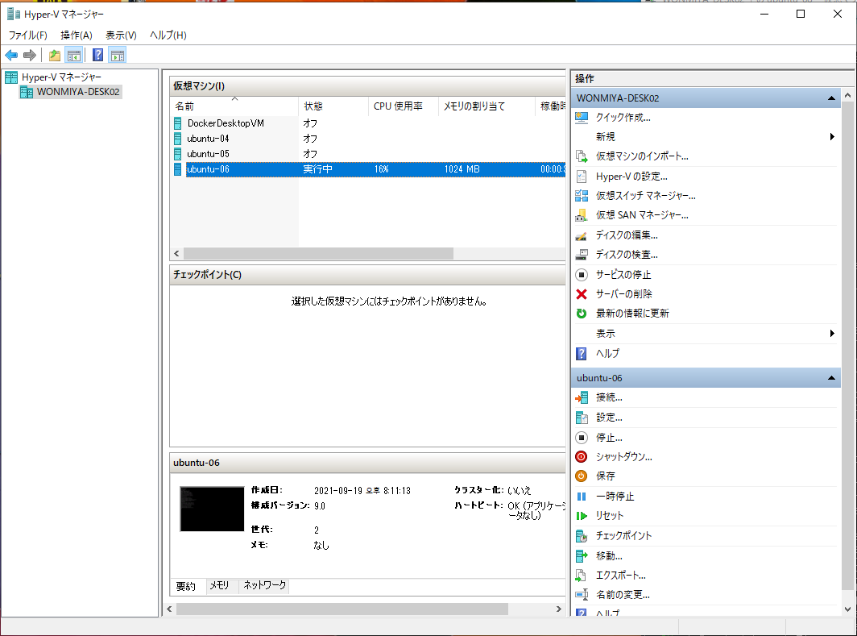857x636 pixels.
Task: Sort by the 状態 column header
Action: tap(333, 106)
